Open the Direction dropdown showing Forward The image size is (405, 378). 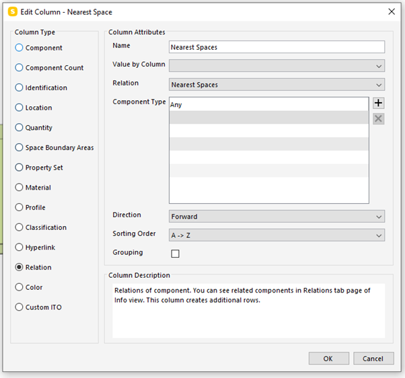pyautogui.click(x=277, y=216)
